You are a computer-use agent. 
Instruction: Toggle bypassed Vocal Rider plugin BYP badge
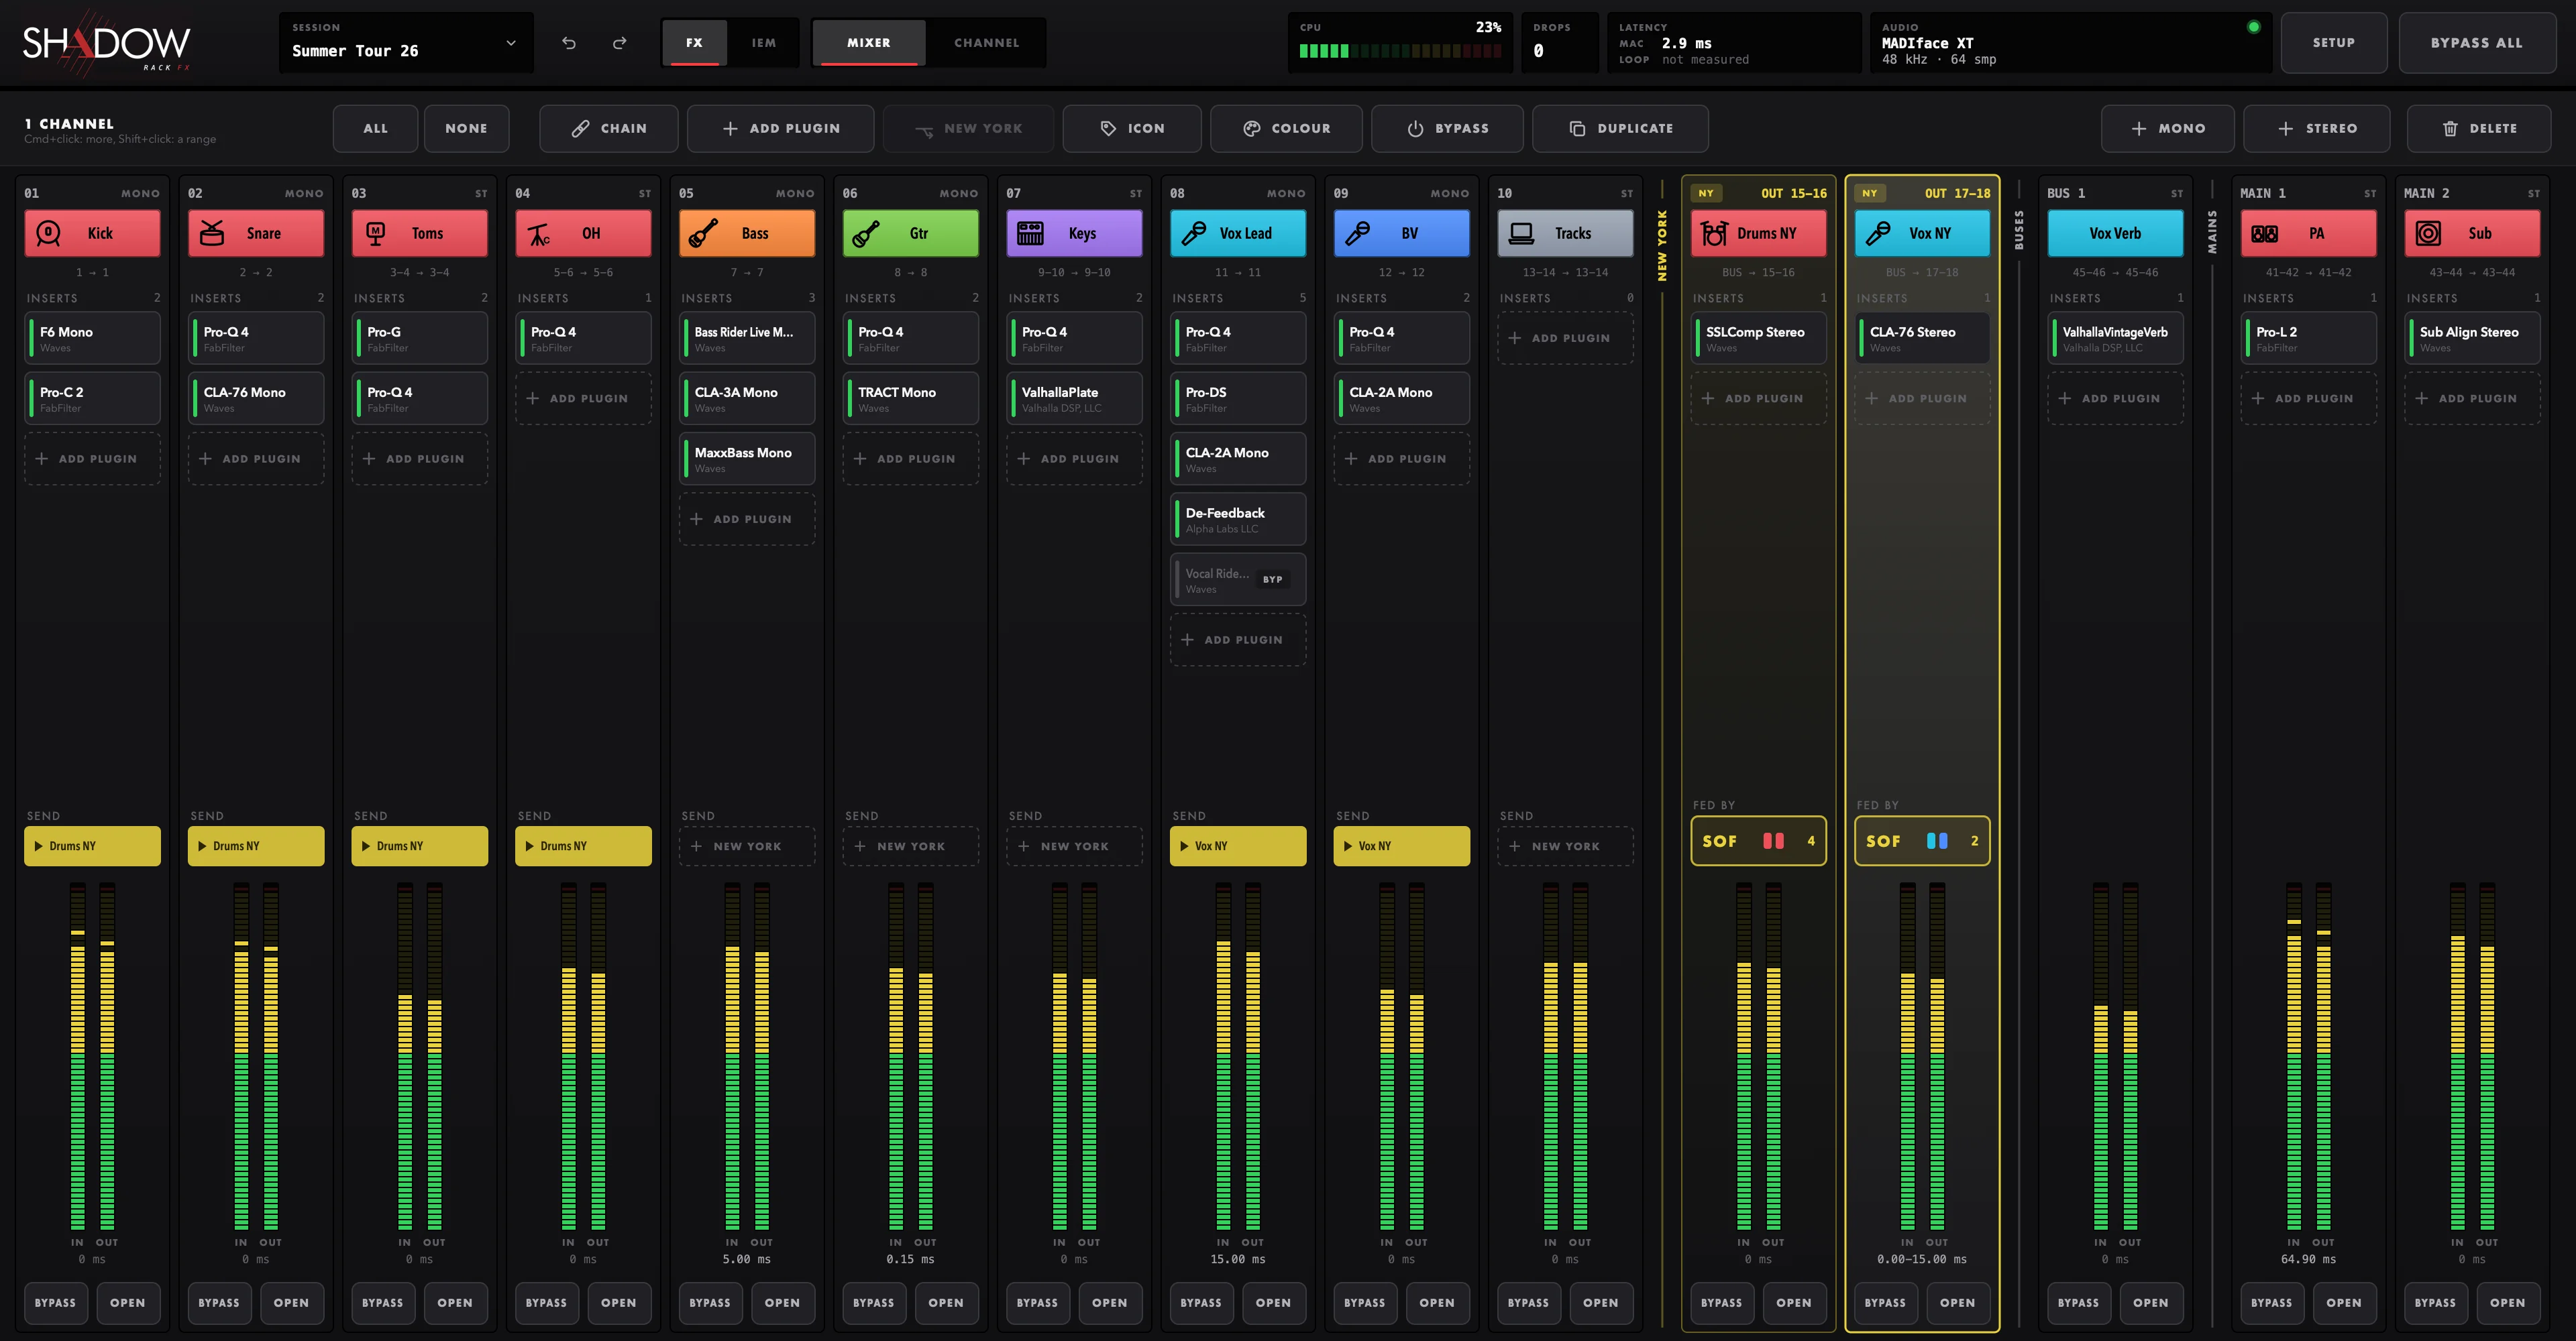(1272, 579)
